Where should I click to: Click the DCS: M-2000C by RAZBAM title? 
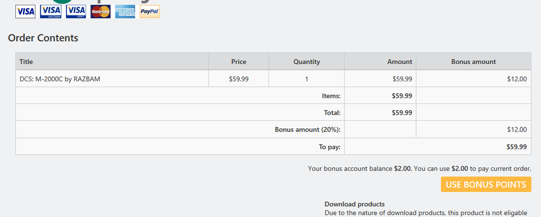(60, 79)
